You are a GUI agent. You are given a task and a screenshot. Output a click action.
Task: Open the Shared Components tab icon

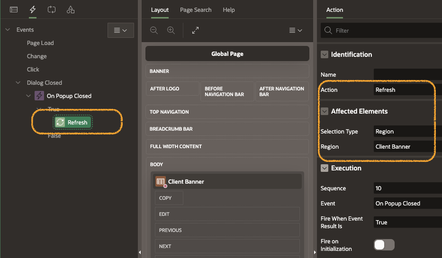[71, 9]
